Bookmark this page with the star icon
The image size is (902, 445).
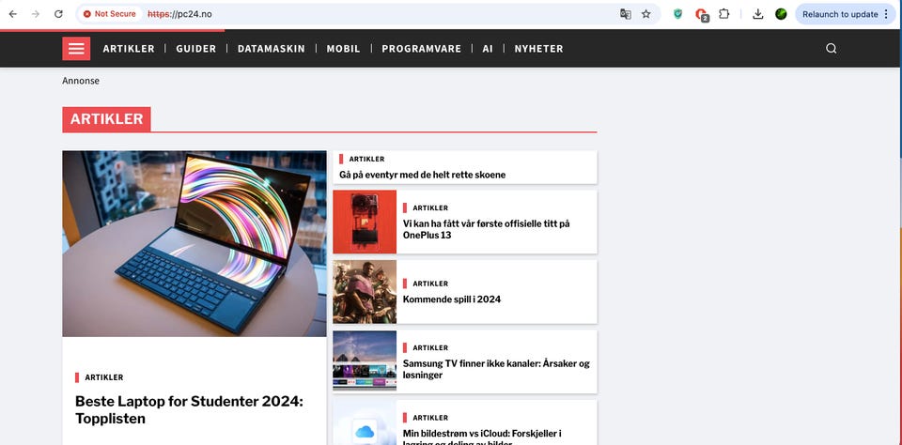coord(646,14)
